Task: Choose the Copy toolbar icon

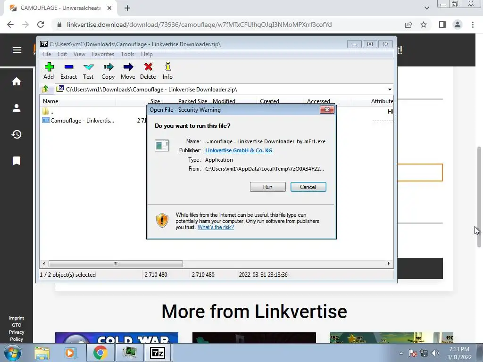Action: [x=108, y=71]
